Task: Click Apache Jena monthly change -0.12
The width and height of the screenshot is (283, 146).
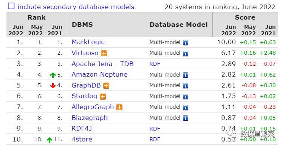Action: click(x=249, y=64)
